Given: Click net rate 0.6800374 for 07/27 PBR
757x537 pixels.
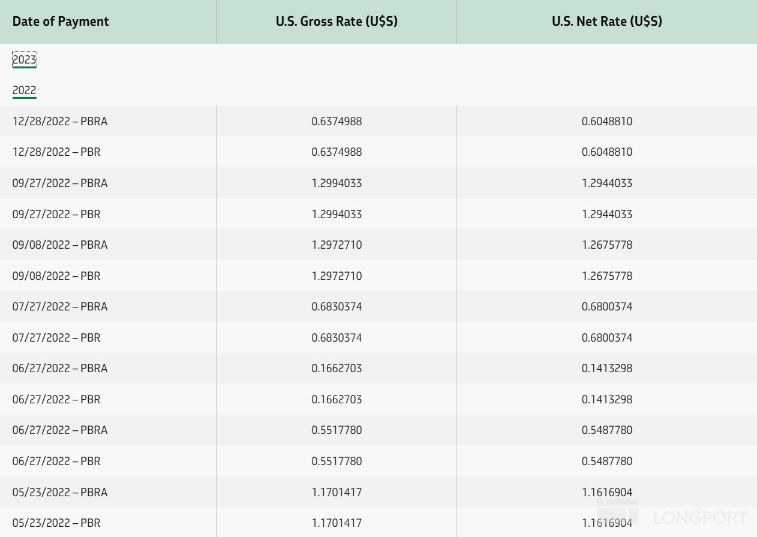Looking at the screenshot, I should click(607, 338).
